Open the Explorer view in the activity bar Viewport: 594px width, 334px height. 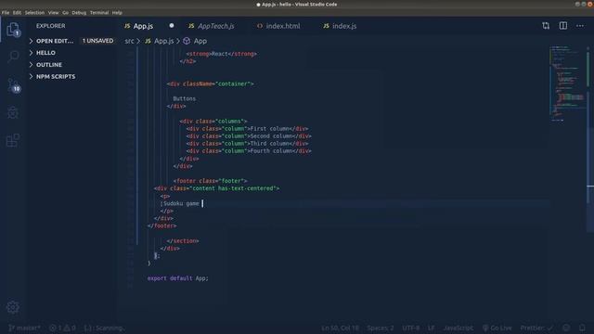13,30
